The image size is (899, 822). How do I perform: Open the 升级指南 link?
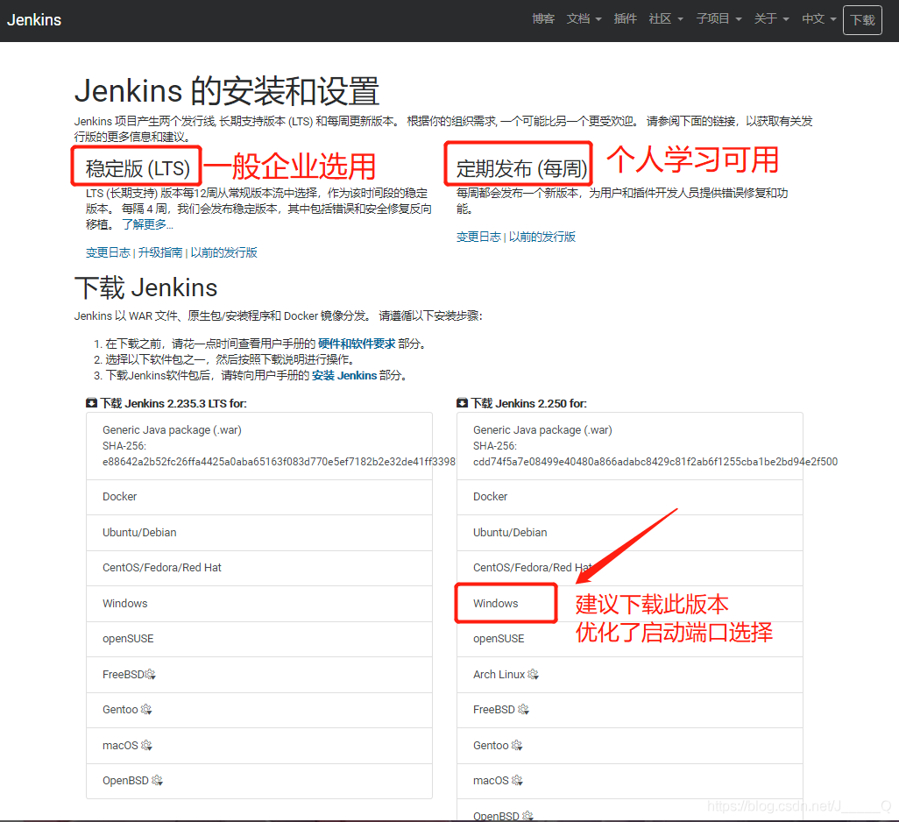160,252
